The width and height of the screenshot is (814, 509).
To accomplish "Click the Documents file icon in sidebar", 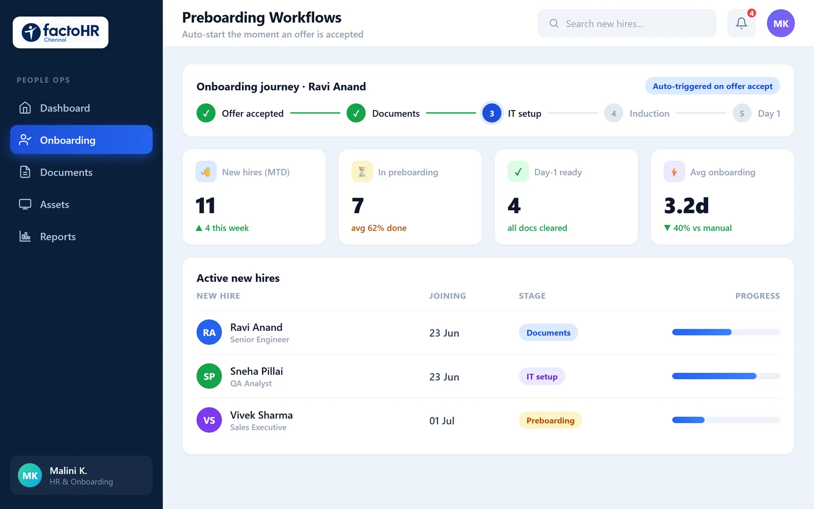I will tap(25, 172).
